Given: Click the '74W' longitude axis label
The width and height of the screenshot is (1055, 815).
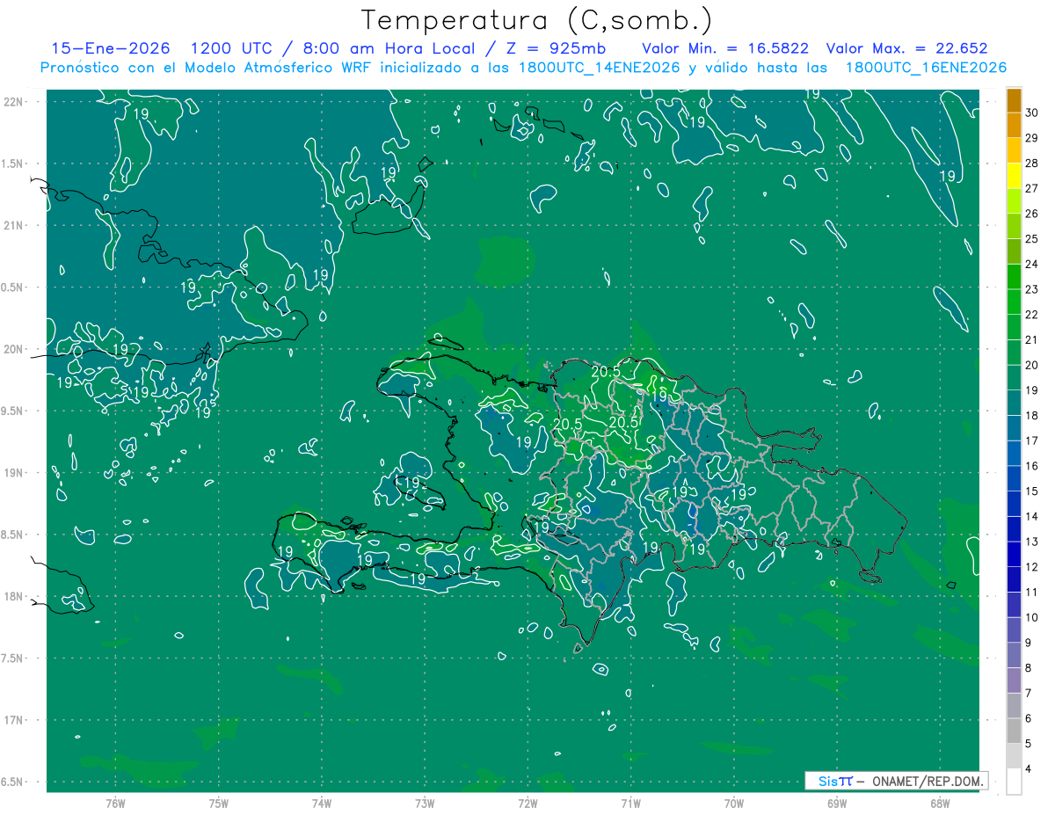Looking at the screenshot, I should click(x=322, y=804).
